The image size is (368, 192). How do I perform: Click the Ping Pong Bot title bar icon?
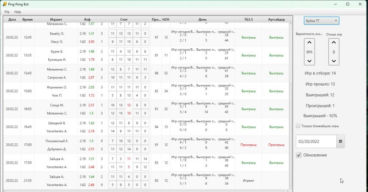pyautogui.click(x=4, y=4)
